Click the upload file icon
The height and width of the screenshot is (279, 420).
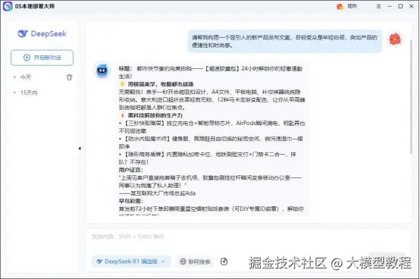point(224,262)
